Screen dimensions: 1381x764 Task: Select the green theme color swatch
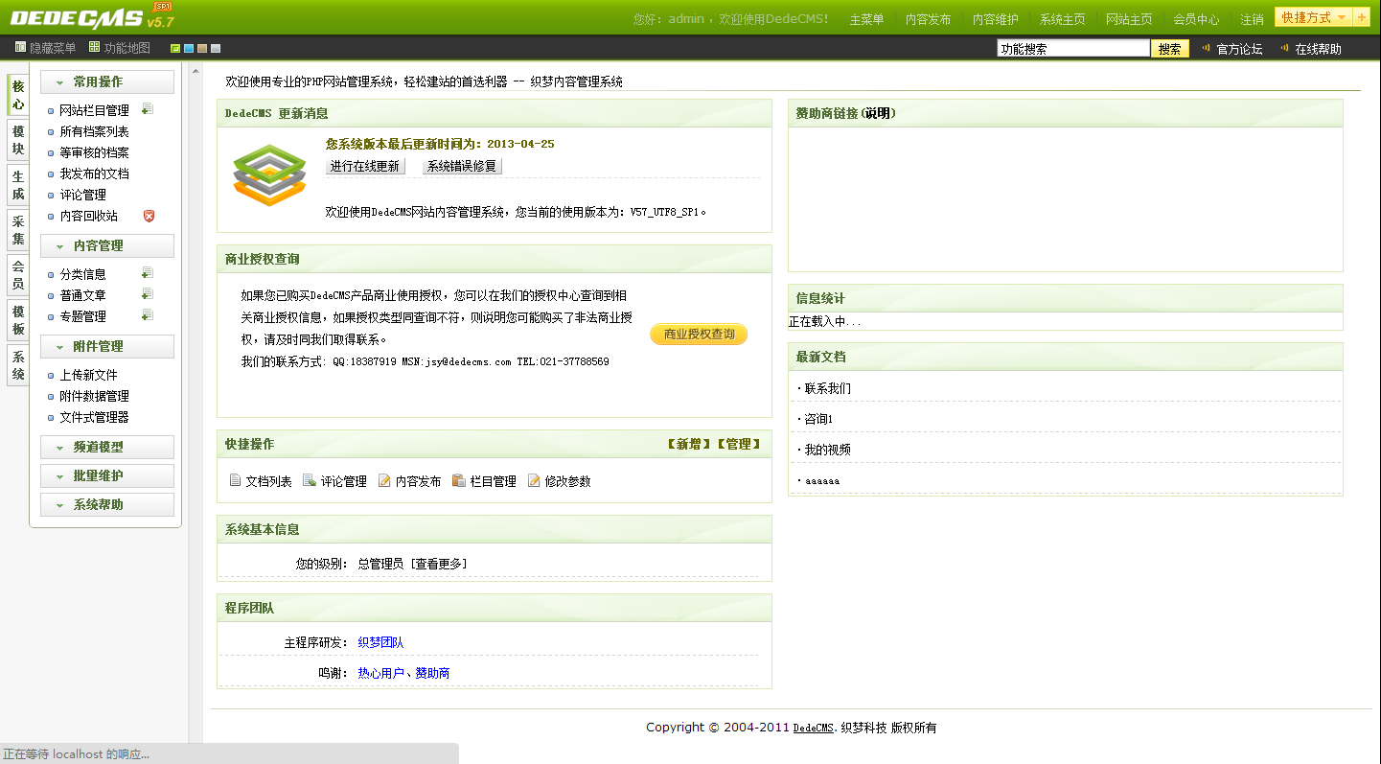175,48
